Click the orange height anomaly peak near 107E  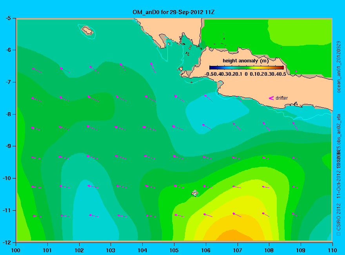point(234,235)
